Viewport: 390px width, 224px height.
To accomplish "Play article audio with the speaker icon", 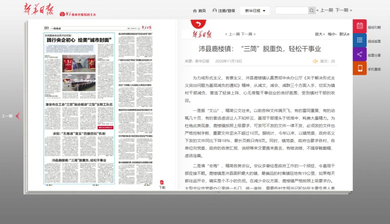I will click(x=315, y=61).
